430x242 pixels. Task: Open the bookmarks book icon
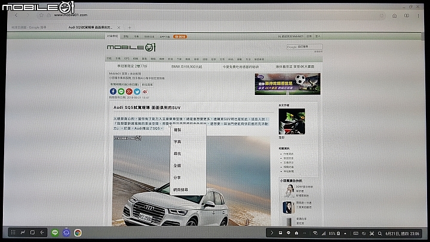407,16
